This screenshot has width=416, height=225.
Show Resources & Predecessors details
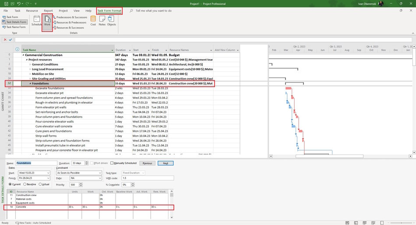70,23
